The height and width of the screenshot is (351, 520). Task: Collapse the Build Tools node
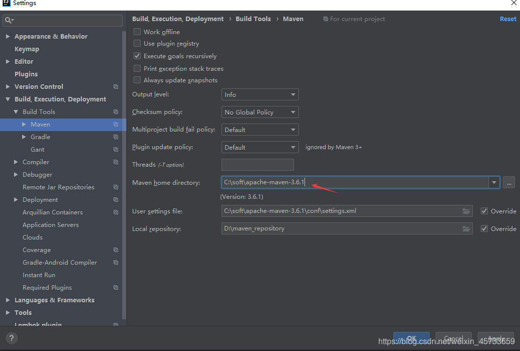16,111
